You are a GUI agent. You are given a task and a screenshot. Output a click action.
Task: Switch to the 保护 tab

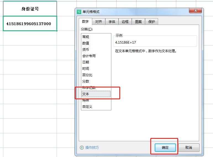(152, 22)
